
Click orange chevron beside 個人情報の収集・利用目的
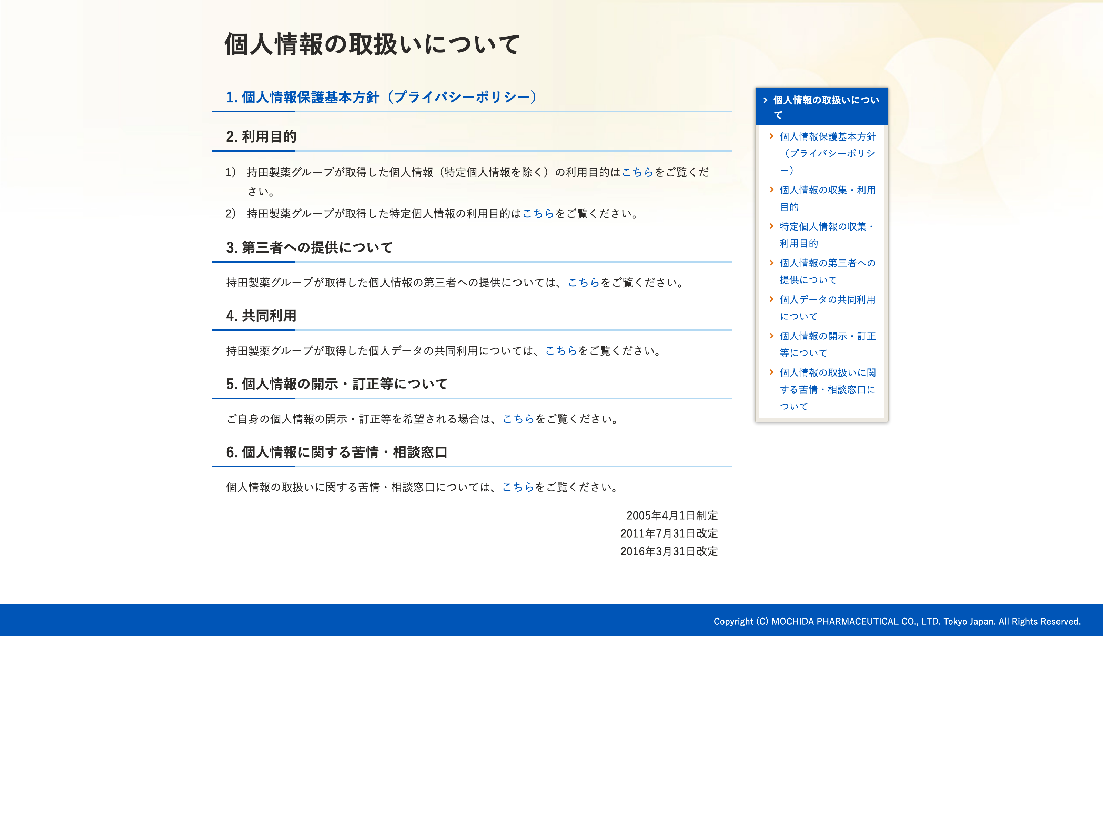tap(771, 190)
